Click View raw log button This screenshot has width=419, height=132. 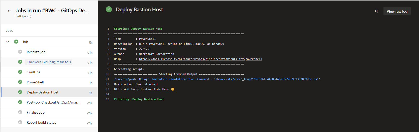397,11
